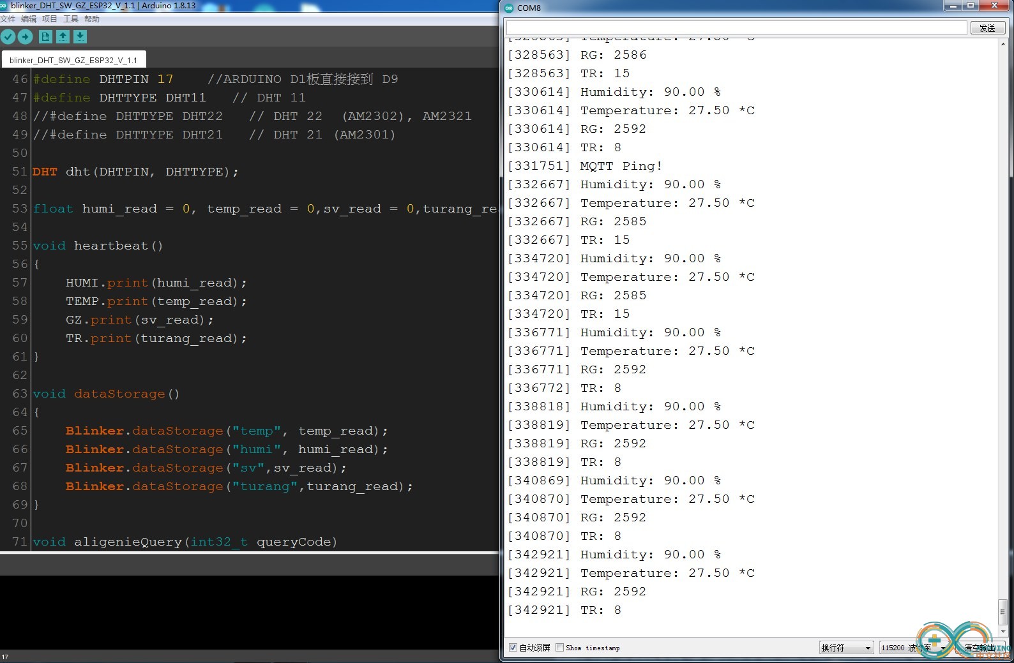Click the scrollbar up arrow in COM8
1014x663 pixels.
(x=1003, y=43)
